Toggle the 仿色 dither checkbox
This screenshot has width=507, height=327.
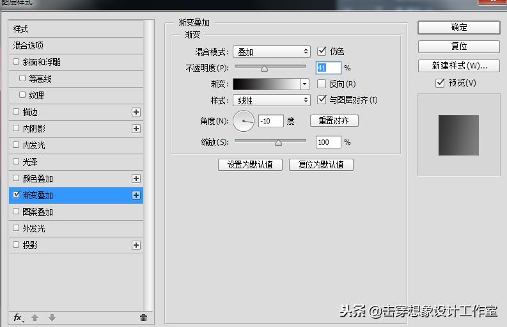tap(322, 51)
